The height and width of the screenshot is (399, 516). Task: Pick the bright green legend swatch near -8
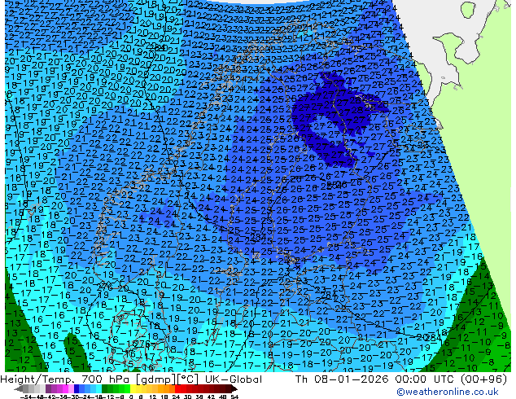127,388
